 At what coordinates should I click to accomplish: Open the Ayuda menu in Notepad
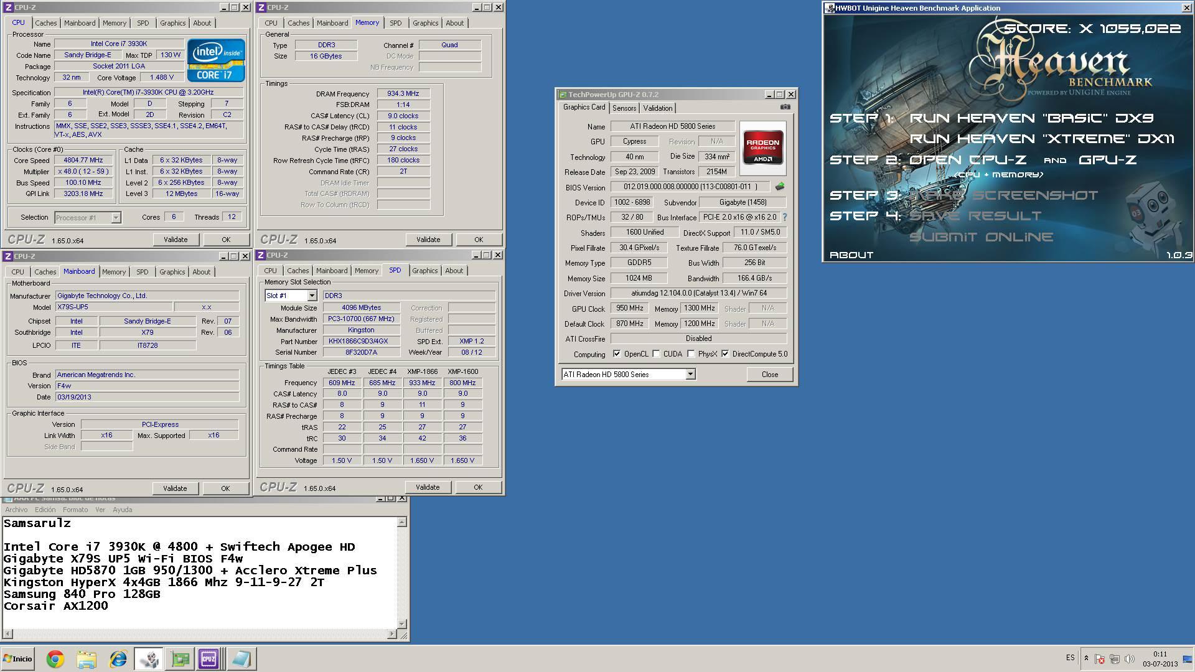tap(122, 510)
